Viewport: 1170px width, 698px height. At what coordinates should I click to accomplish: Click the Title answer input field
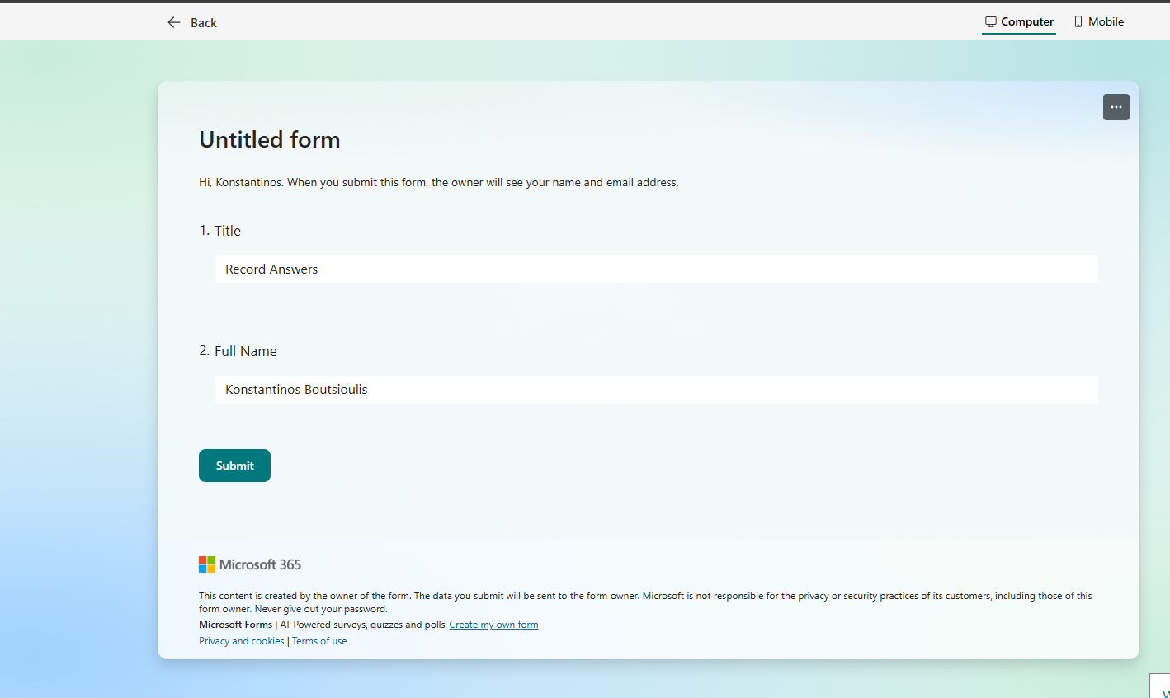(x=656, y=269)
